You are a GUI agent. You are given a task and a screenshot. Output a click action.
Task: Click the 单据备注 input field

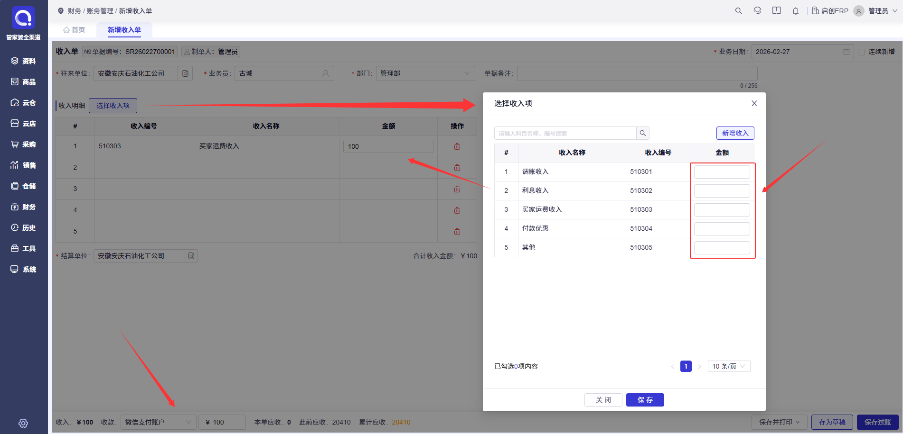point(637,73)
